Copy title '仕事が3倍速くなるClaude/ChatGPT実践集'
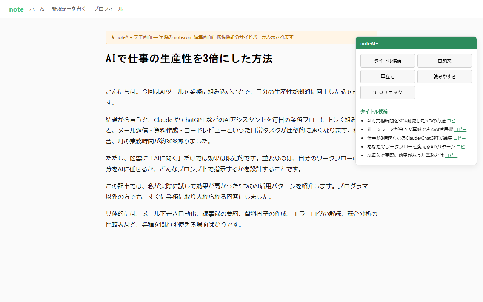Screen dimensions: 483x302 point(460,138)
